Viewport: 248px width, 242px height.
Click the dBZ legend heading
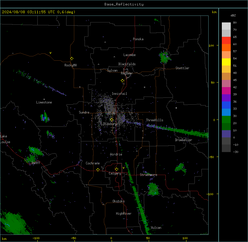tap(233, 15)
